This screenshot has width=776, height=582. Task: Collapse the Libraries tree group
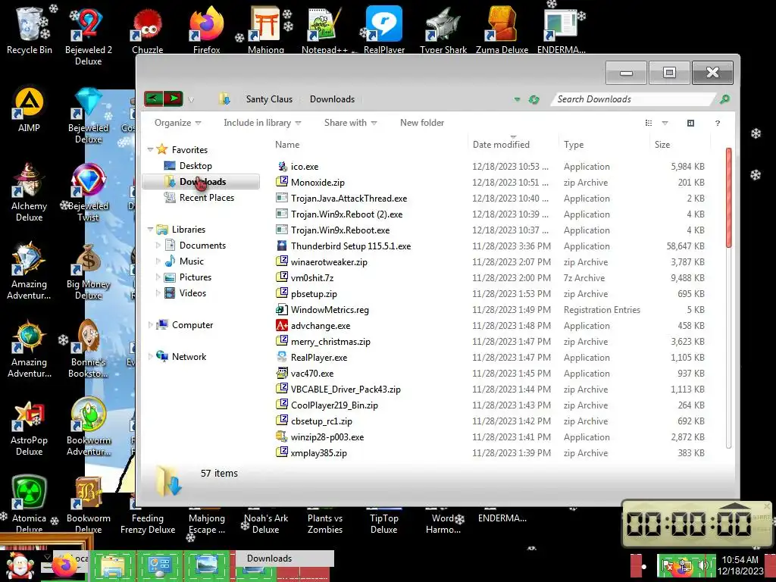coord(151,229)
